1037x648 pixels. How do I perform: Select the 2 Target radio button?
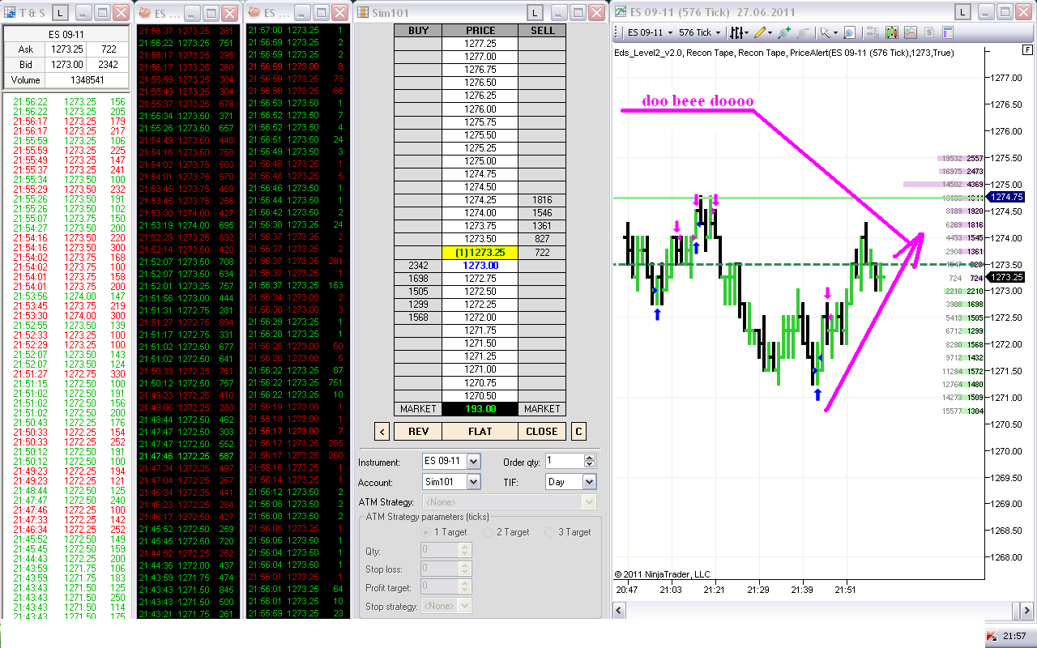tap(488, 532)
